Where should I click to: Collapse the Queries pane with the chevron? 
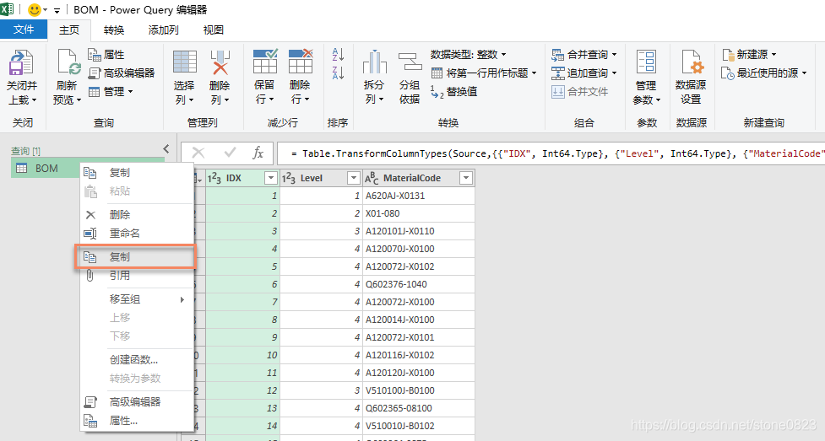click(166, 148)
